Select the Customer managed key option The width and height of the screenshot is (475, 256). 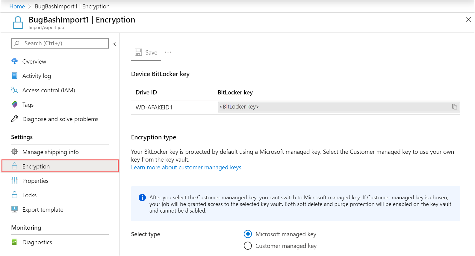[x=248, y=246]
